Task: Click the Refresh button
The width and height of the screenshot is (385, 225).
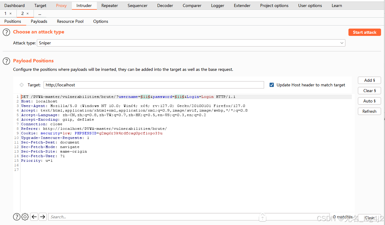Action: point(369,111)
